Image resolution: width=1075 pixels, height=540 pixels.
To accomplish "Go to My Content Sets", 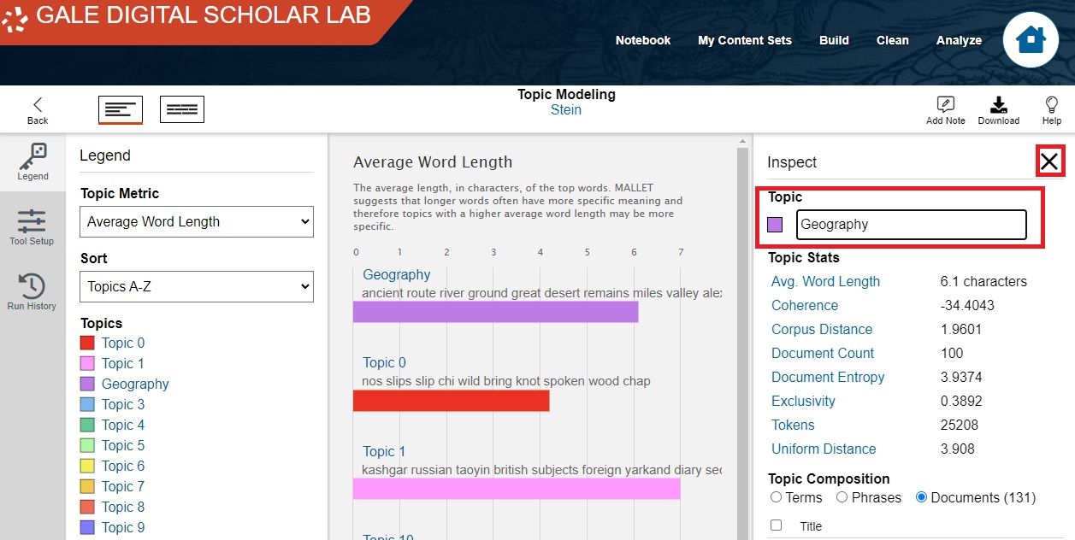I will click(x=745, y=40).
